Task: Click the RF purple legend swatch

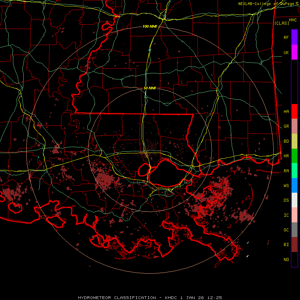Action: pos(294,37)
